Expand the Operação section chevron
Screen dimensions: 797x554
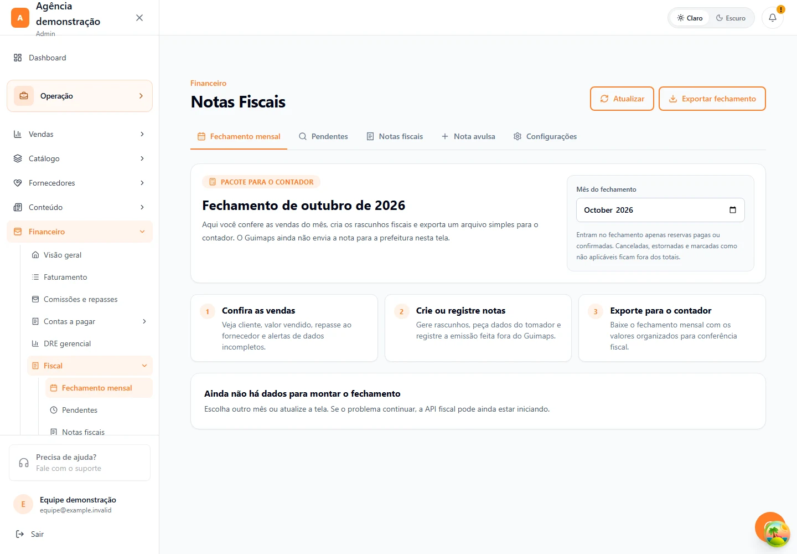(x=141, y=96)
